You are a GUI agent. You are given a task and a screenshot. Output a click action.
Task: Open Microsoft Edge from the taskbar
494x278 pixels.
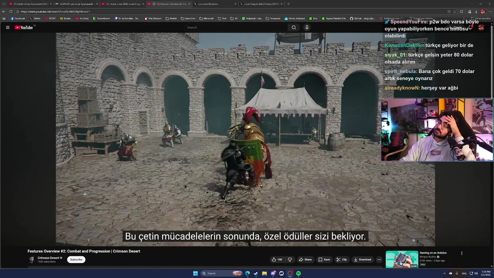coord(247,273)
